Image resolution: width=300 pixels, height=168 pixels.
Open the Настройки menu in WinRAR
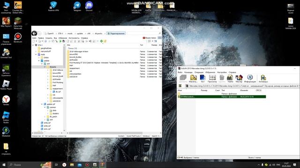[x=222, y=72]
